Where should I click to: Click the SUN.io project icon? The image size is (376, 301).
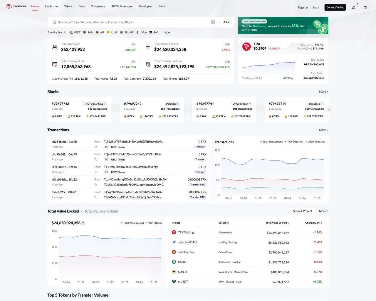coord(174,272)
